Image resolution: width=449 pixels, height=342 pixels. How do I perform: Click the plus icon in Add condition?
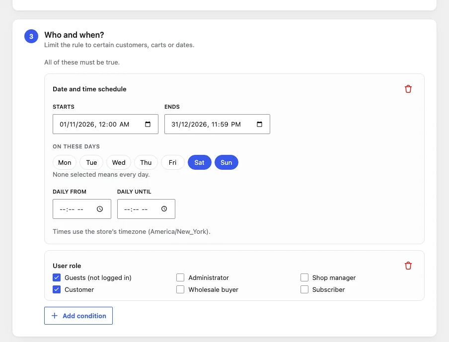[55, 316]
